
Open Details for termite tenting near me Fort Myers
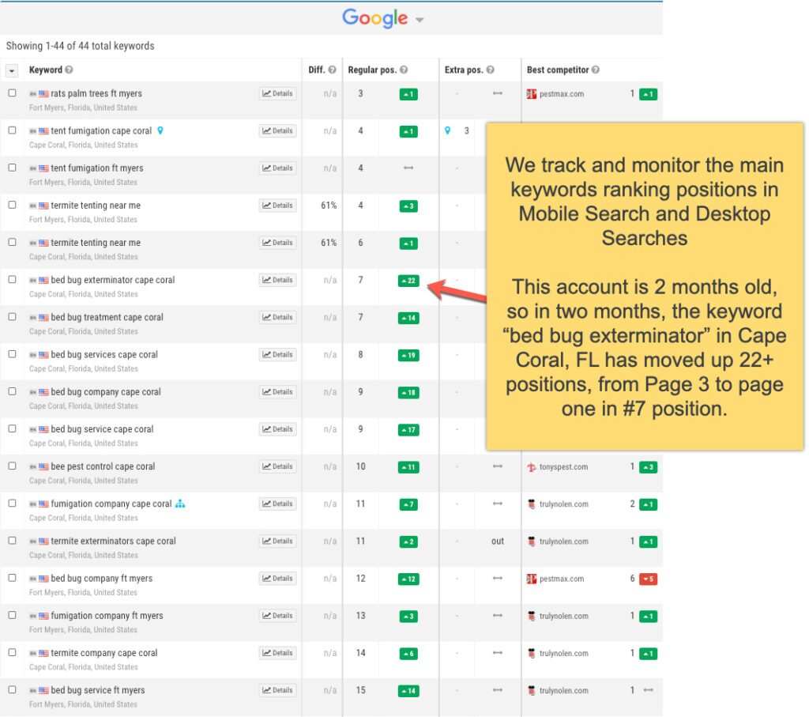click(x=277, y=206)
